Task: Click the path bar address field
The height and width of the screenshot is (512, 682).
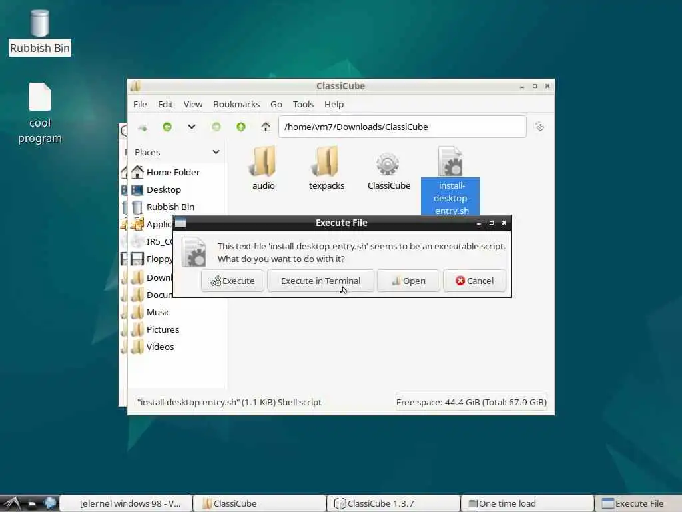Action: [x=402, y=127]
